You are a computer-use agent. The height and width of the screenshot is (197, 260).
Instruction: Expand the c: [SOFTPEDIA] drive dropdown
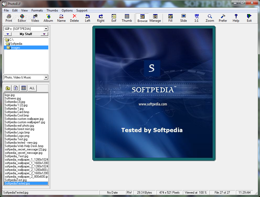[x=46, y=29]
